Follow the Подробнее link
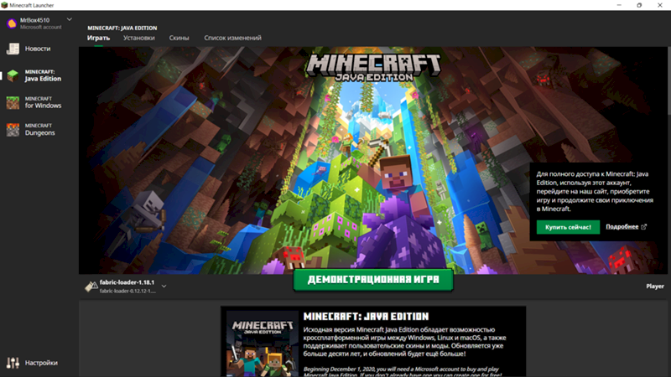 [x=621, y=227]
